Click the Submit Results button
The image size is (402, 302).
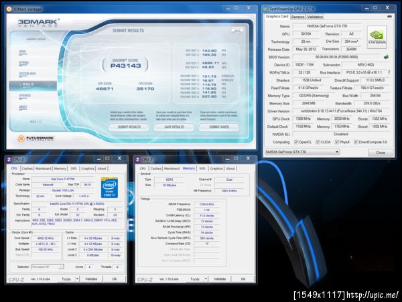tap(129, 127)
